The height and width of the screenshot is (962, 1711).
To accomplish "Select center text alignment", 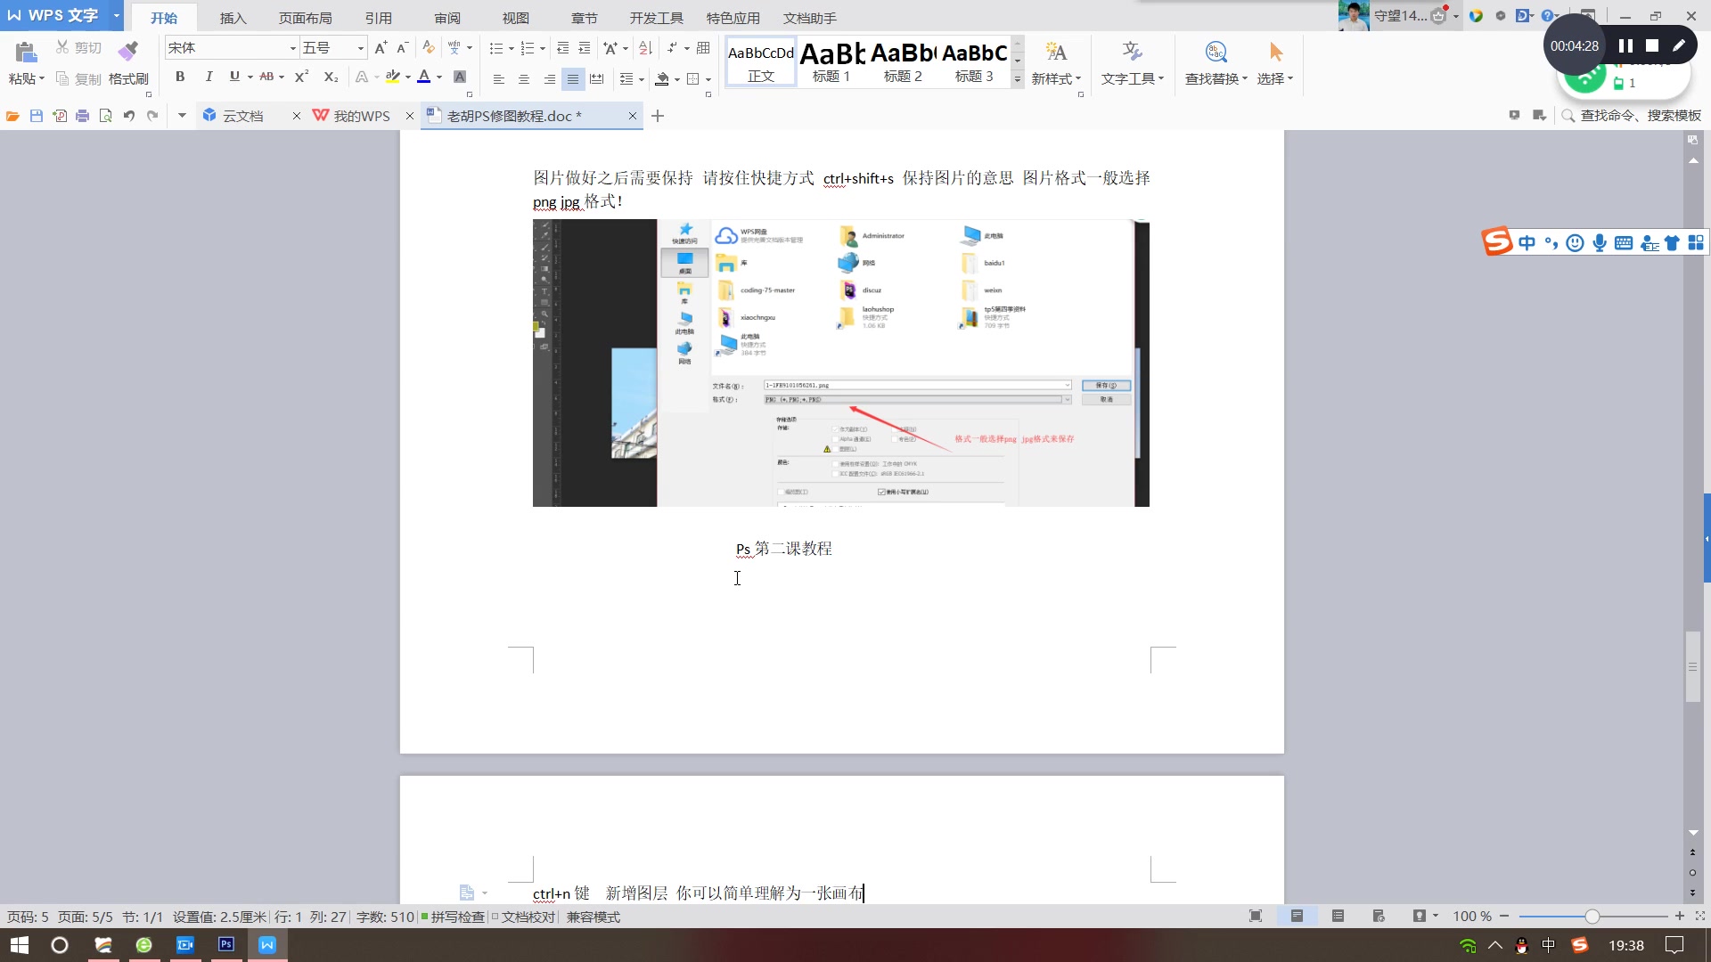I will pos(524,79).
